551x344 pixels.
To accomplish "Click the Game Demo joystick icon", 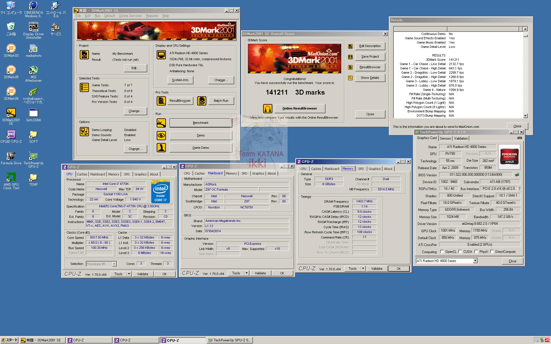I will 161,148.
